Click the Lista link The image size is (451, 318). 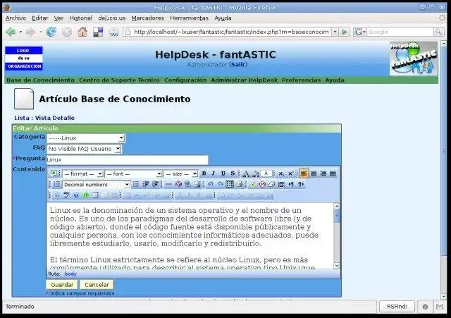[x=22, y=118]
